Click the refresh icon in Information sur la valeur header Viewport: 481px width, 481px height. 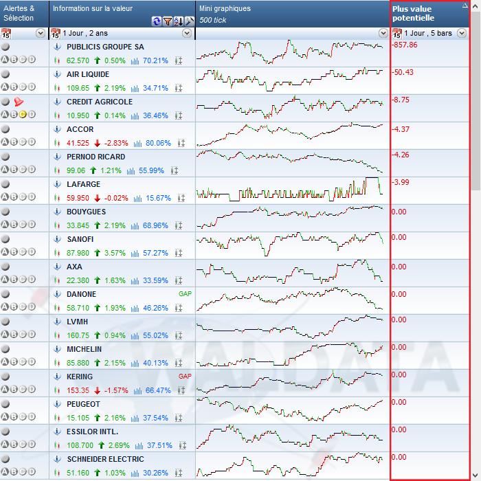[157, 21]
